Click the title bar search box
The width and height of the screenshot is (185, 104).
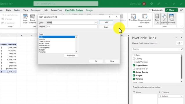click(66, 4)
